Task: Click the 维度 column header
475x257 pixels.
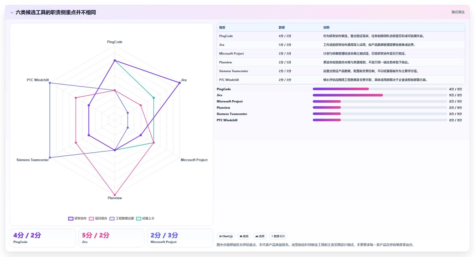Action: pos(222,28)
